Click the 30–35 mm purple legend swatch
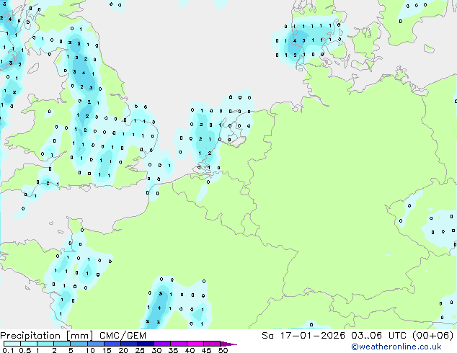 point(162,344)
